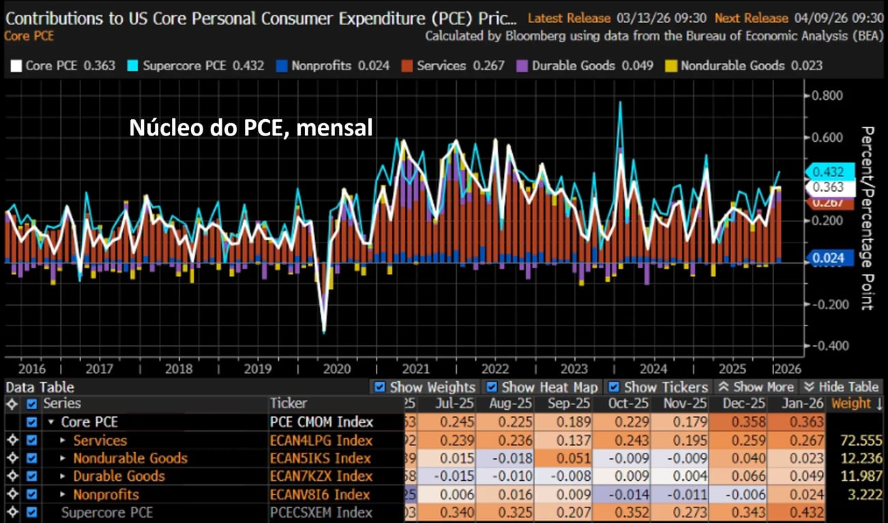Click the 0.432 Supercore value label on axis

(827, 172)
